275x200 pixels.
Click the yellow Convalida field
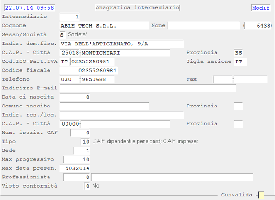(261, 195)
